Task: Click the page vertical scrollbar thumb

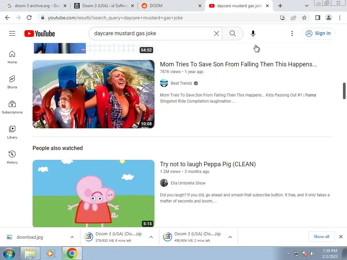Action: tap(344, 91)
